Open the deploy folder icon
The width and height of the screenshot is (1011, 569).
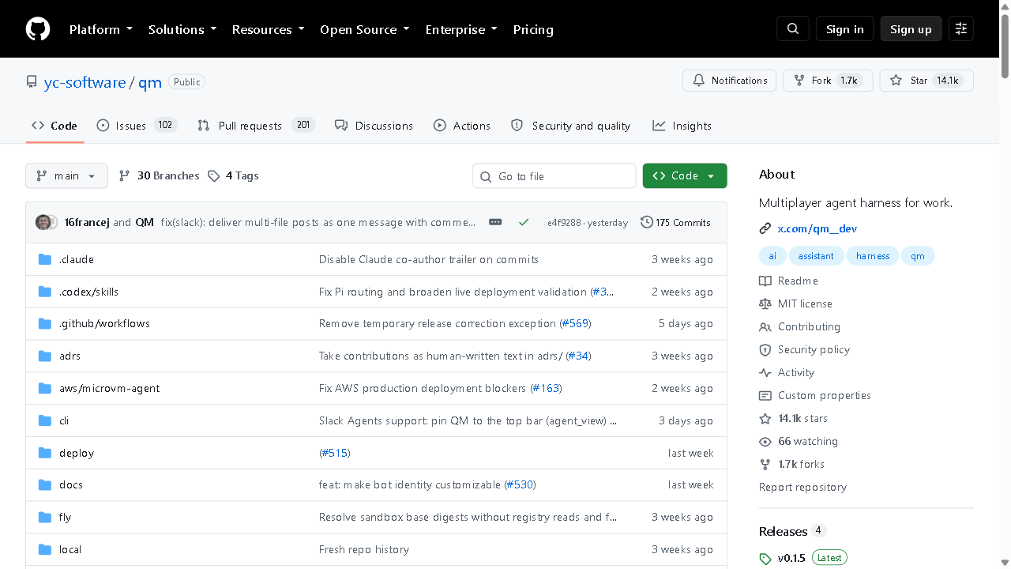[x=45, y=453]
